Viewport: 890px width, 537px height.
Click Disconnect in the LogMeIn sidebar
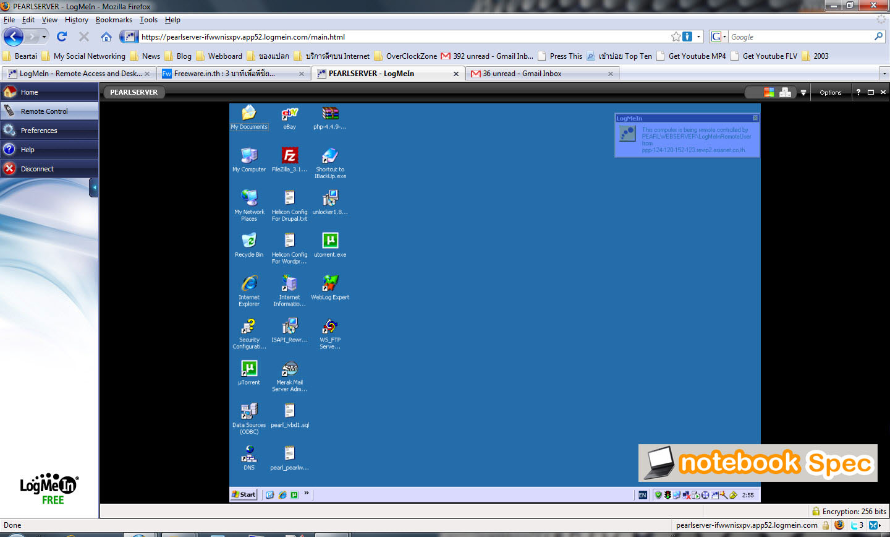37,169
